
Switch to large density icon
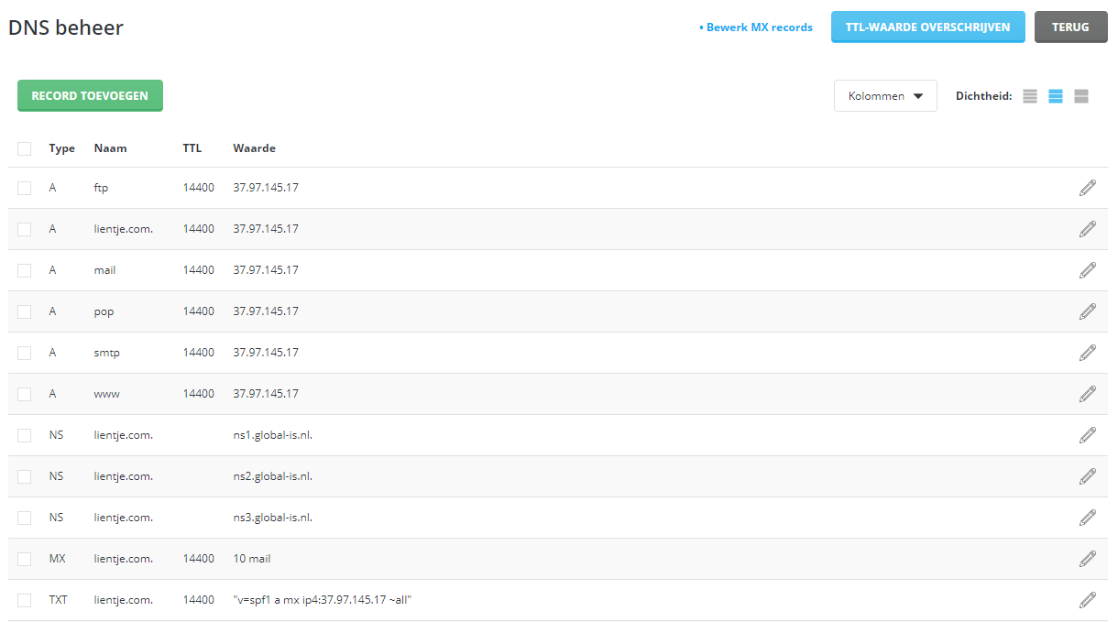[1081, 96]
